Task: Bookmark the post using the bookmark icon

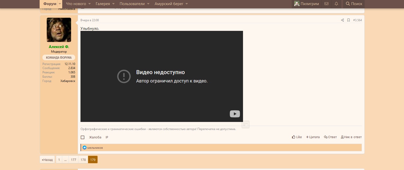Action: pyautogui.click(x=348, y=20)
